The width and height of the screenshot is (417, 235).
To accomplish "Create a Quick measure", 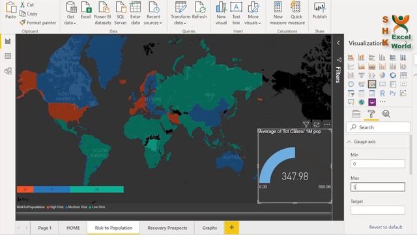I will [x=296, y=13].
